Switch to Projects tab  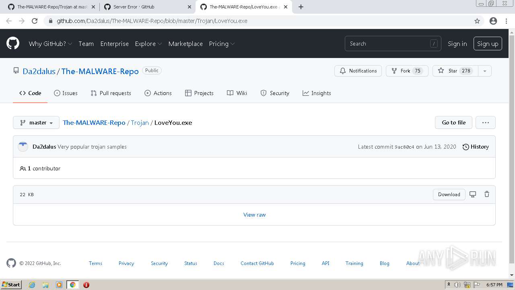pyautogui.click(x=199, y=93)
